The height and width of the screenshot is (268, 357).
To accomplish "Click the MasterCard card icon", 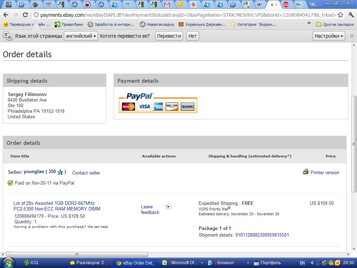I will point(128,106).
